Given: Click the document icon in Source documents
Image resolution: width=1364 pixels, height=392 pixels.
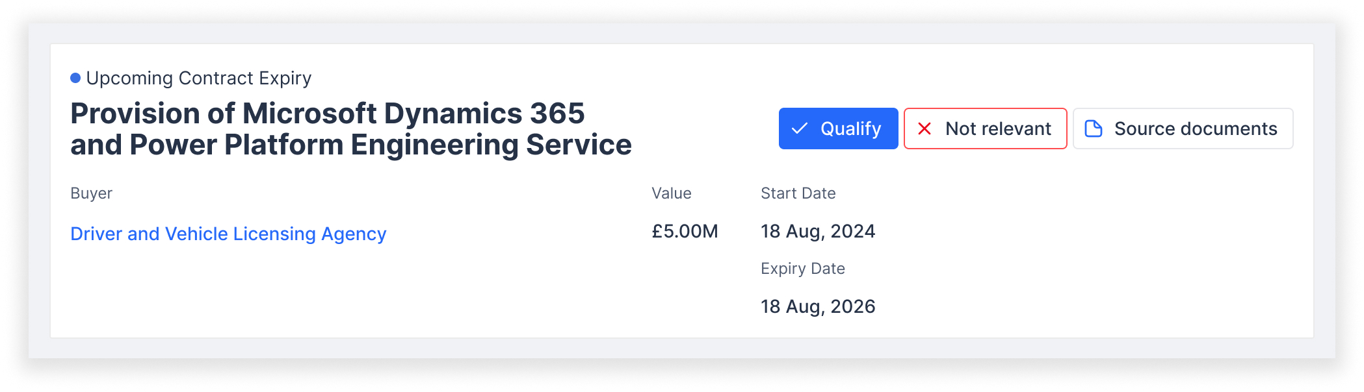Looking at the screenshot, I should point(1094,129).
